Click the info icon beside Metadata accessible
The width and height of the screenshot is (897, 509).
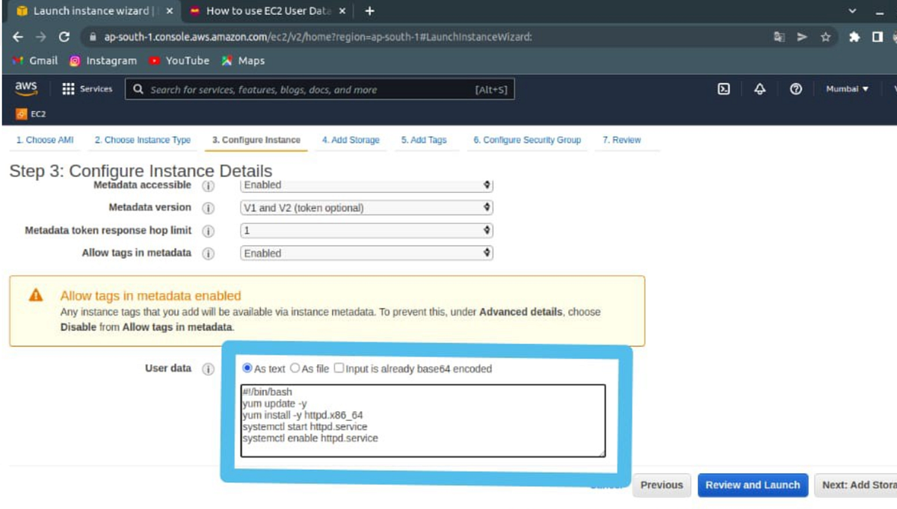click(208, 186)
